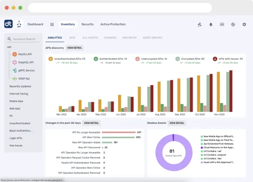Click the search magnifier icon
Image resolution: width=253 pixels, height=182 pixels.
(9, 39)
